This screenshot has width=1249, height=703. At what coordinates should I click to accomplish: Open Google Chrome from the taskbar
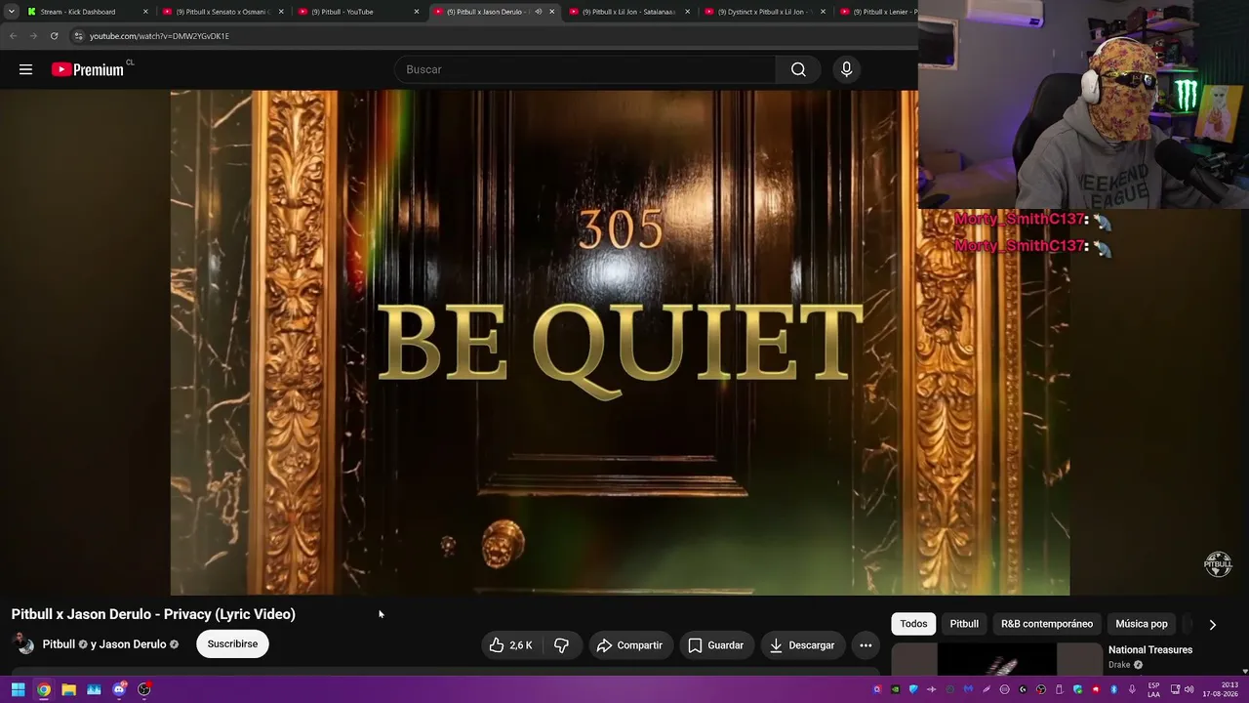[x=44, y=689]
